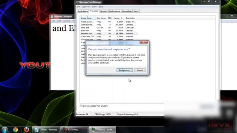Launch Firefox from the taskbar

(x=26, y=130)
